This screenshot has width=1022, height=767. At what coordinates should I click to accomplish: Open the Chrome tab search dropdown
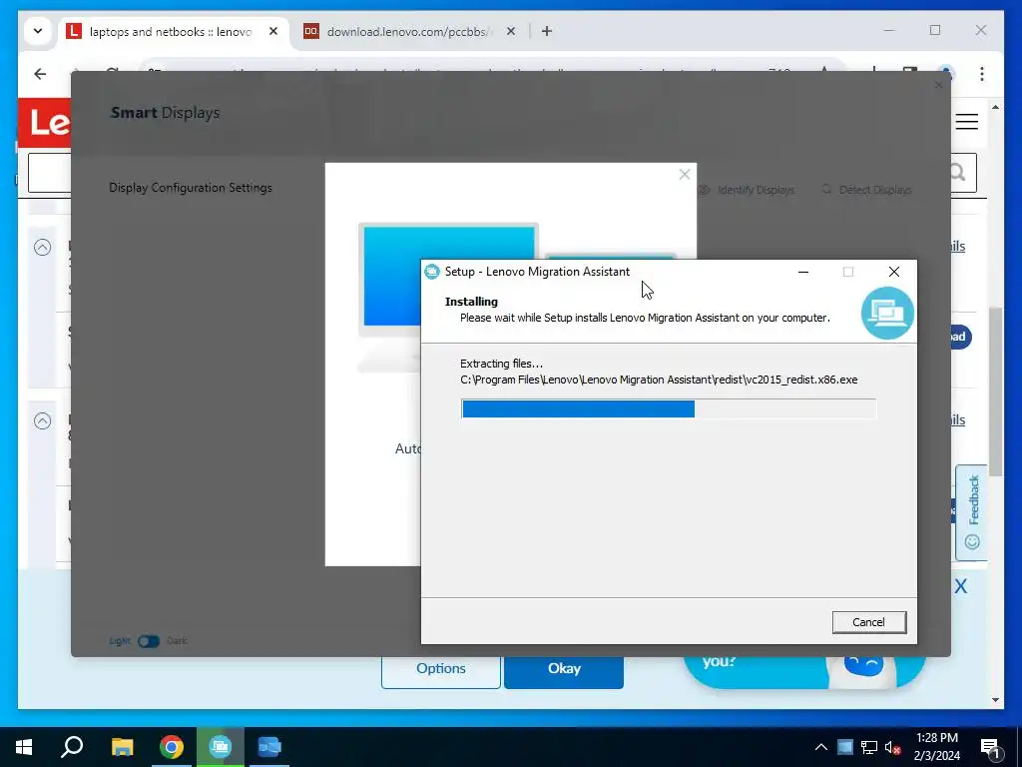tap(38, 31)
